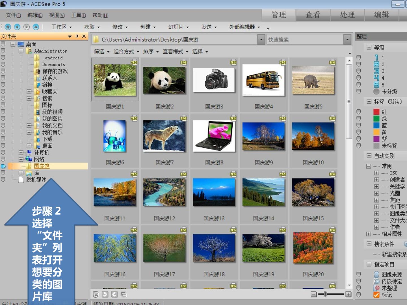Image resolution: width=407 pixels, height=305 pixels.
Task: Toggle the checkbox beside 未标签
Action: pos(359,146)
